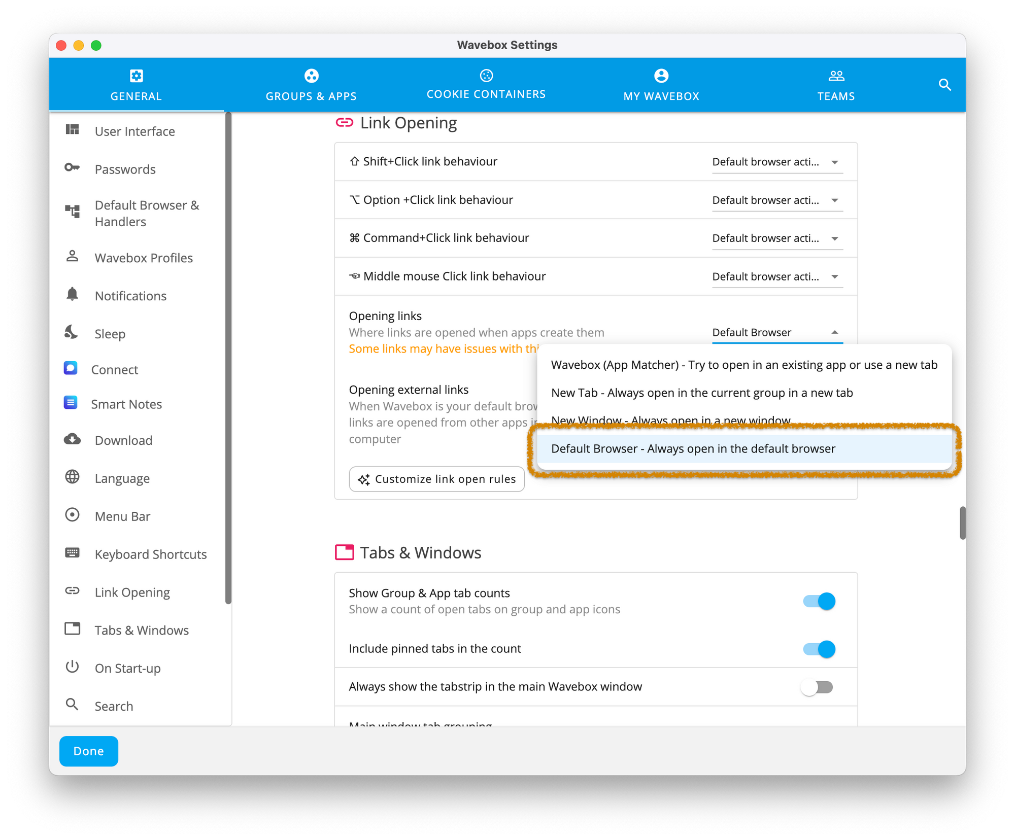Open Option+Click link behaviour dropdown
Image resolution: width=1015 pixels, height=840 pixels.
tap(777, 200)
